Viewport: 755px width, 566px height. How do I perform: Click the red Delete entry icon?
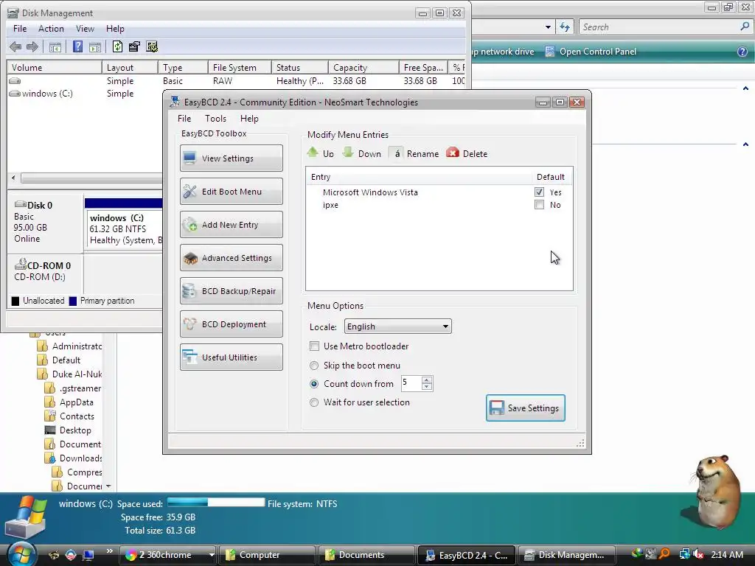tap(453, 153)
